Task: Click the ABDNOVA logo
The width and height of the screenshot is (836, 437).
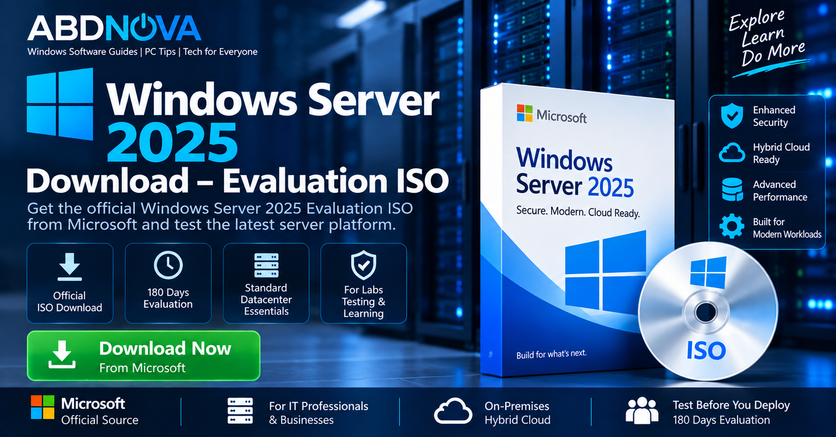Action: pos(114,28)
